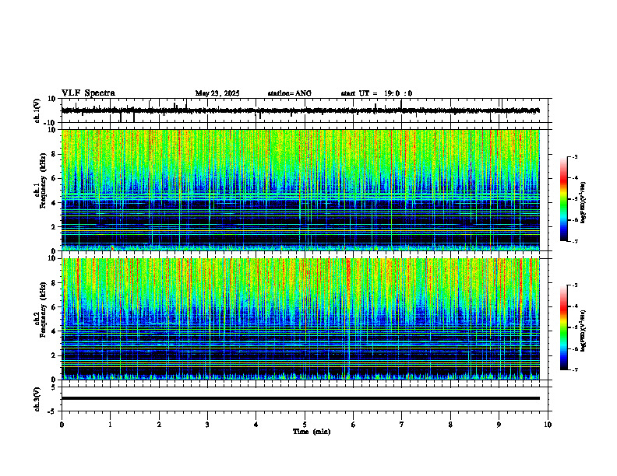Viewport: 617px width, 476px height.
Task: Click the "2" kHz tick on ch.2 spectrogram
Action: click(x=54, y=355)
